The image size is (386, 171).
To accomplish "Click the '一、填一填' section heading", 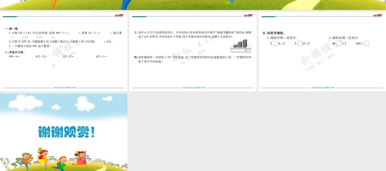I will coord(12,29).
